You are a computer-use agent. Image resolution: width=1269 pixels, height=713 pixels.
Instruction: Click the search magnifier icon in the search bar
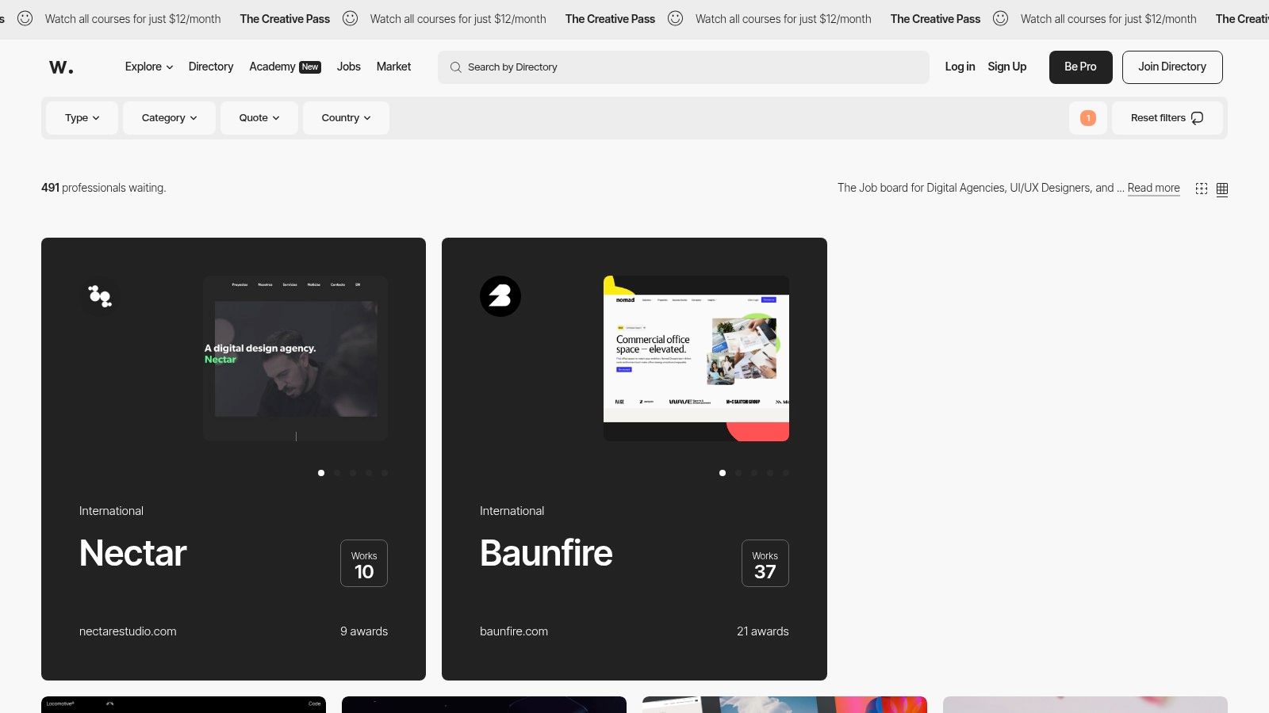pyautogui.click(x=454, y=67)
